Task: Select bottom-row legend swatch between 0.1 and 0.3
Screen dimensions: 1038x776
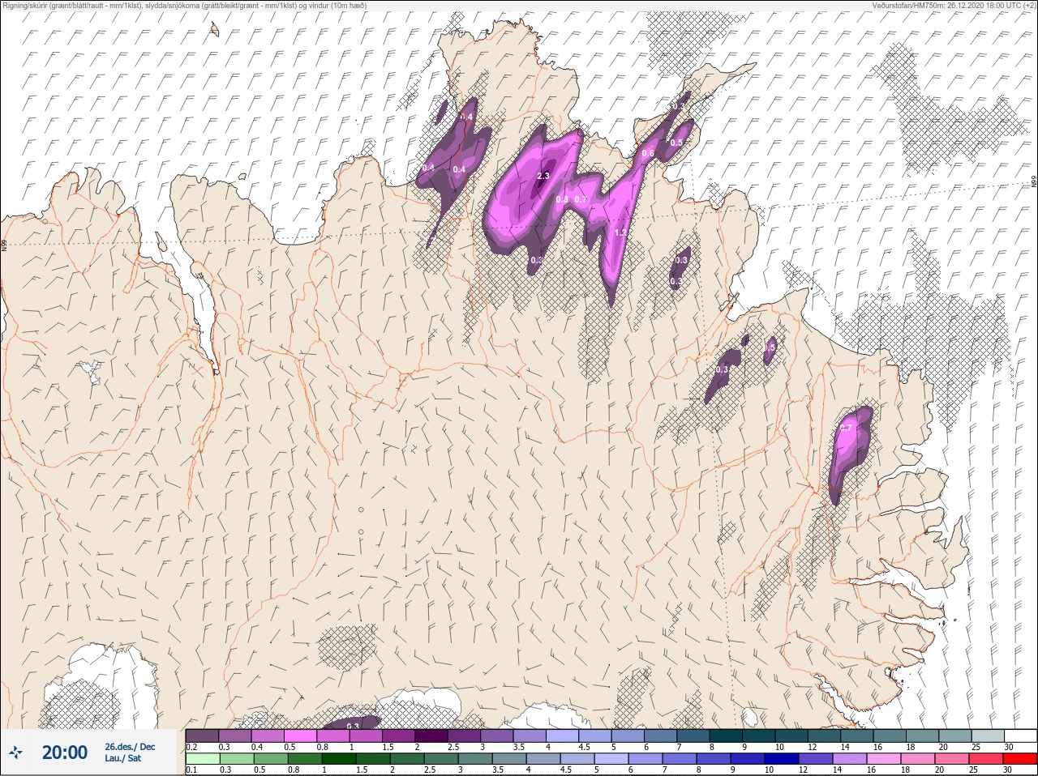Action: [x=202, y=759]
